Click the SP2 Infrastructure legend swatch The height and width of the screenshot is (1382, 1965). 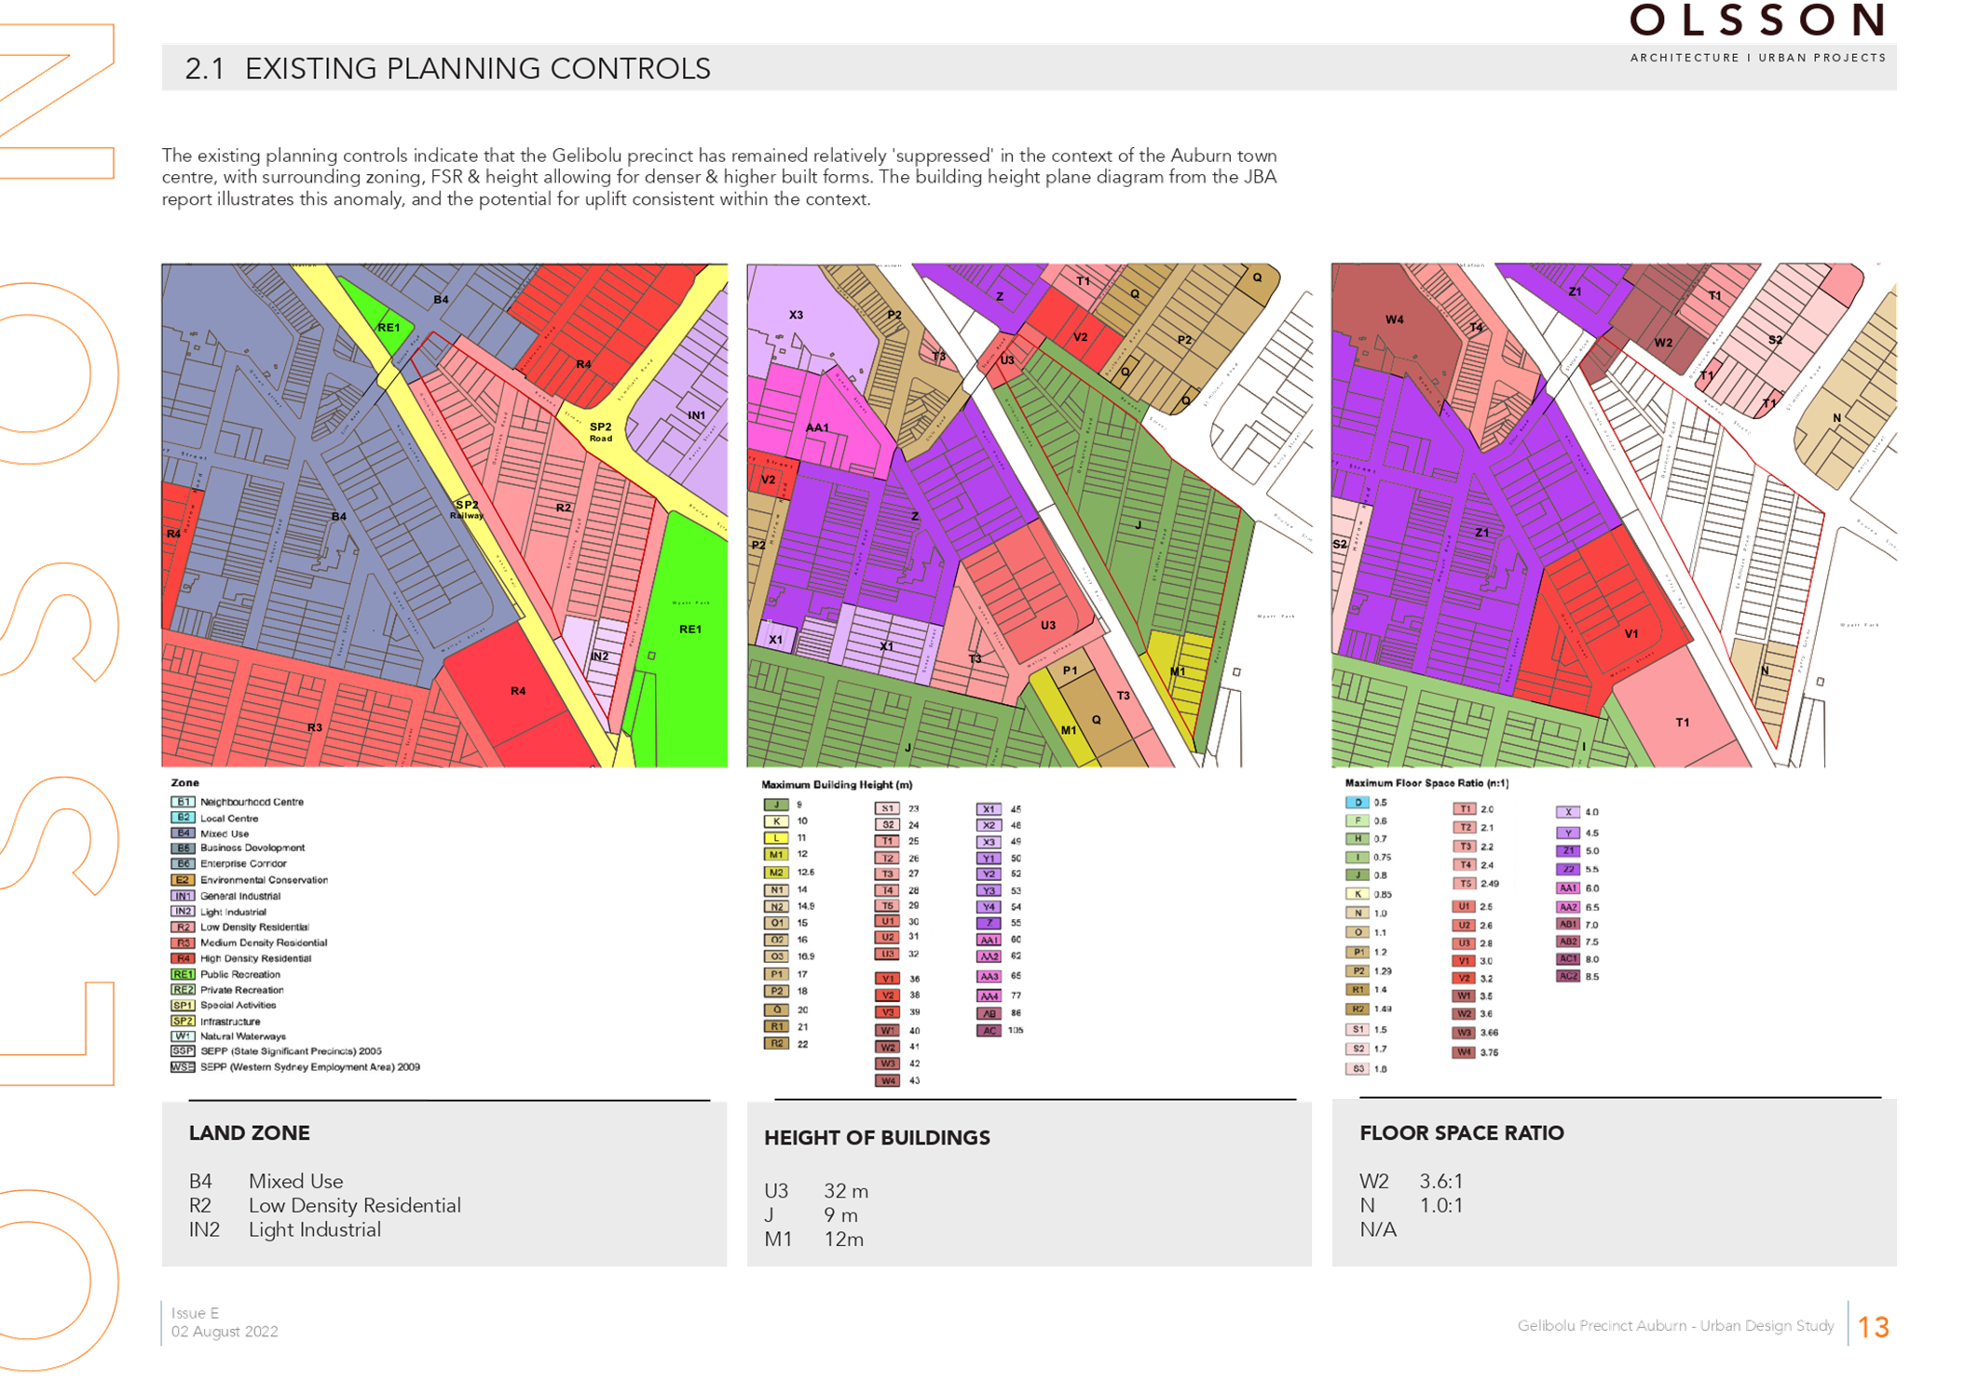pos(183,1021)
